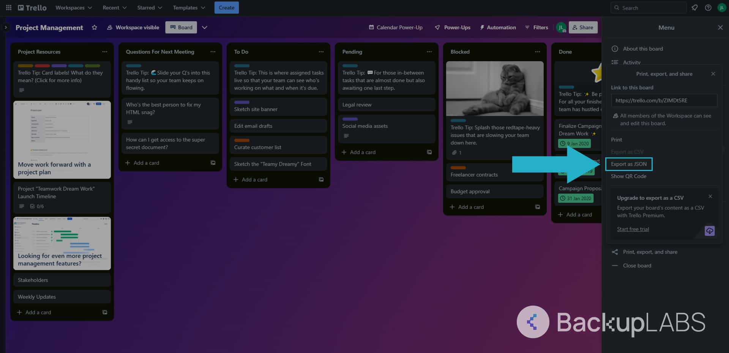This screenshot has width=729, height=353.
Task: Open the Questions For Next Meeting list actions
Action: pos(213,52)
